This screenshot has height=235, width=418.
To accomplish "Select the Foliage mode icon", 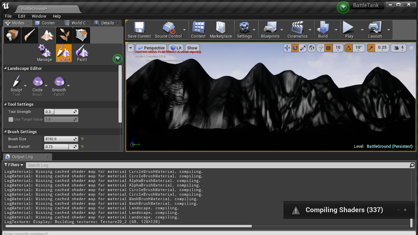I will coord(64,35).
